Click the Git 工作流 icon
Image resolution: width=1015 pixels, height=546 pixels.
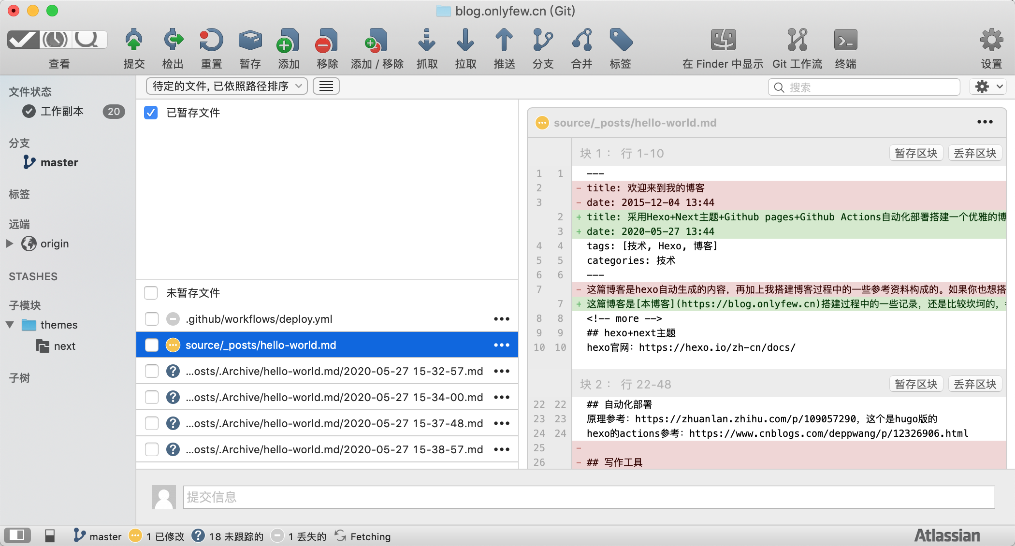click(x=797, y=41)
